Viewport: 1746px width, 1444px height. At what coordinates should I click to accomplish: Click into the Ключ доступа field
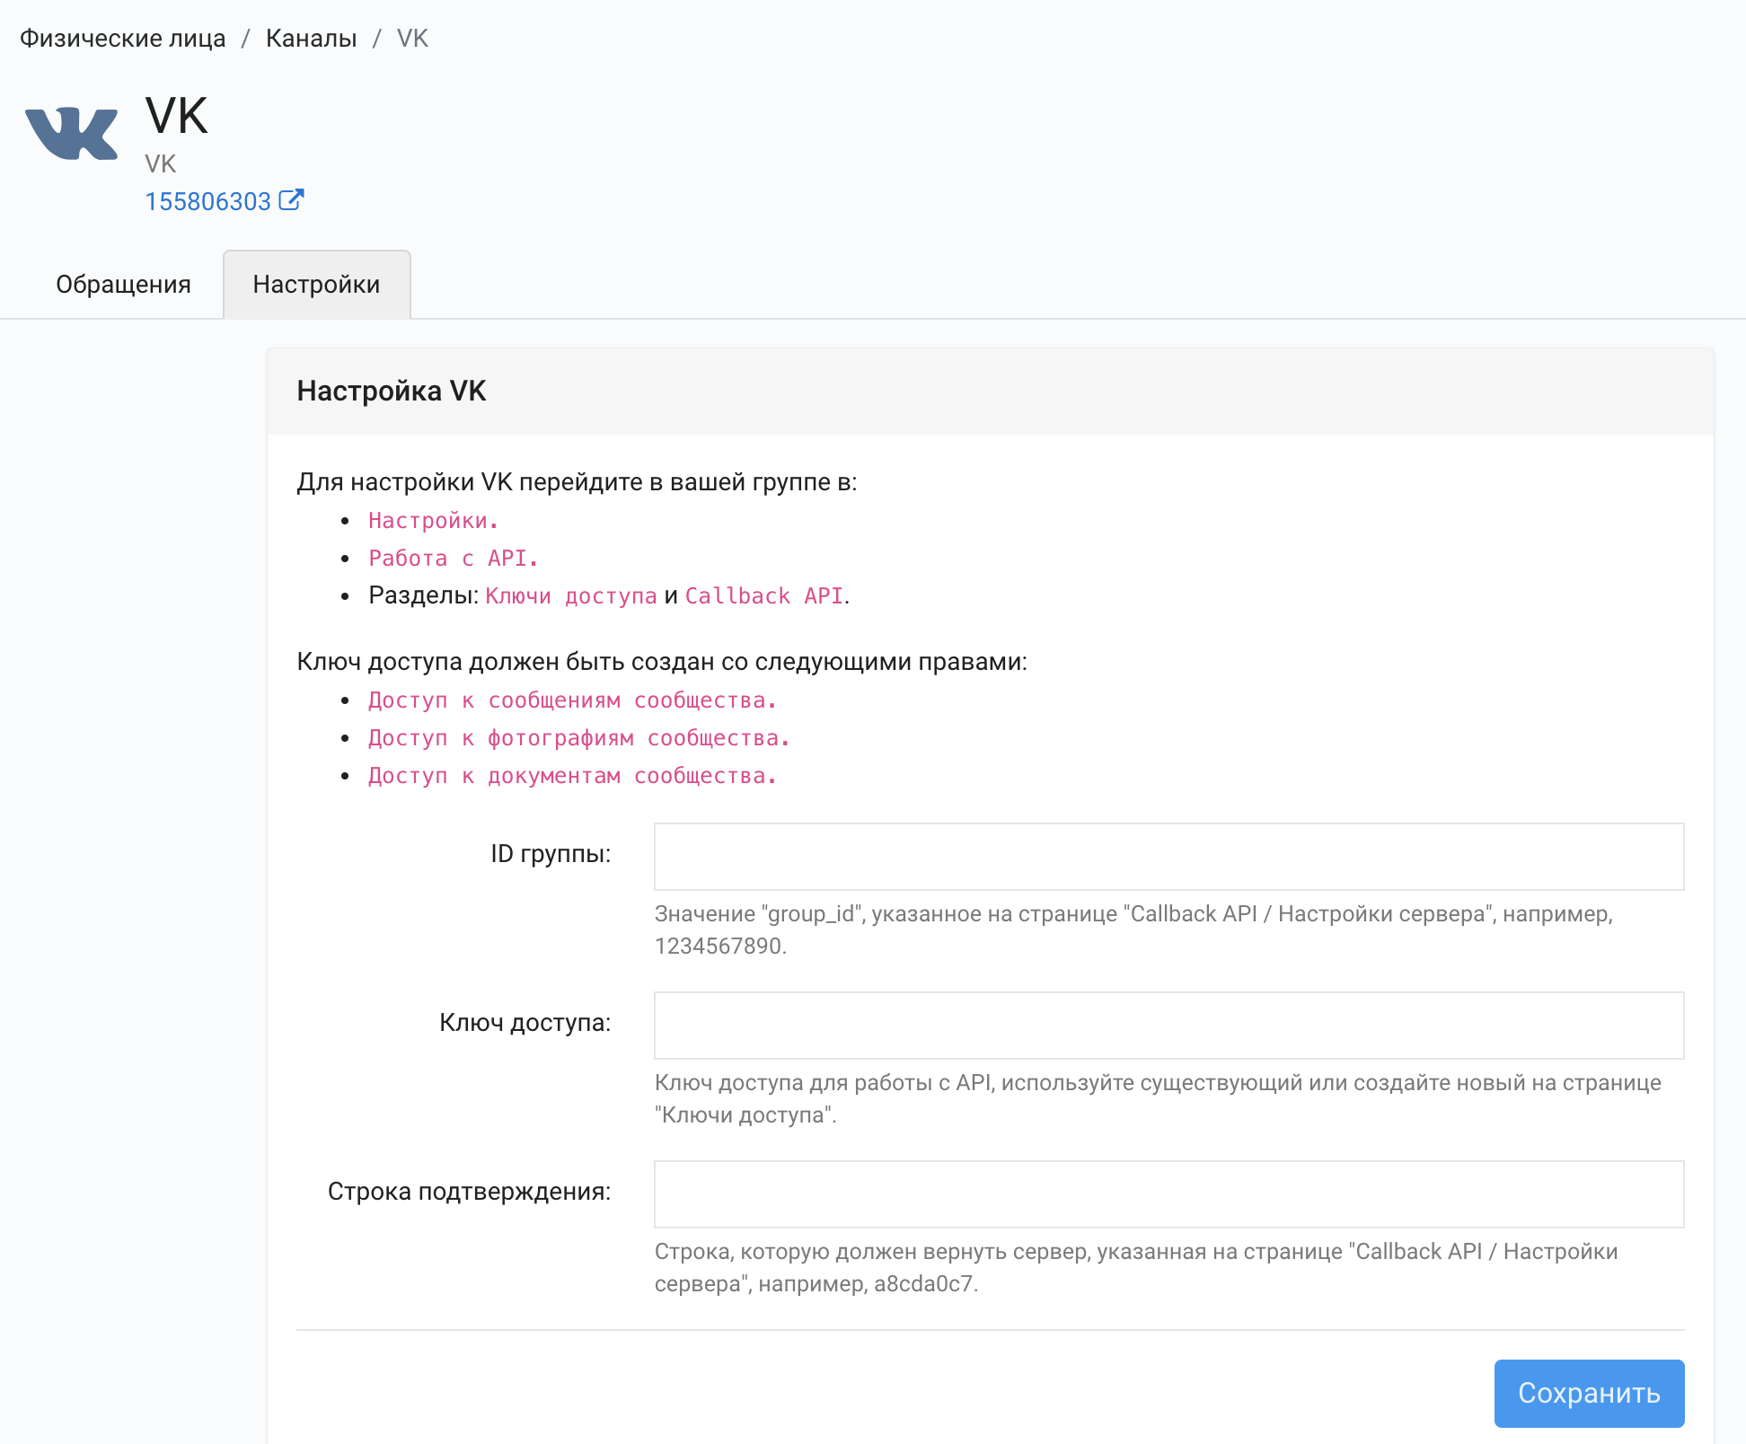pyautogui.click(x=1169, y=1026)
